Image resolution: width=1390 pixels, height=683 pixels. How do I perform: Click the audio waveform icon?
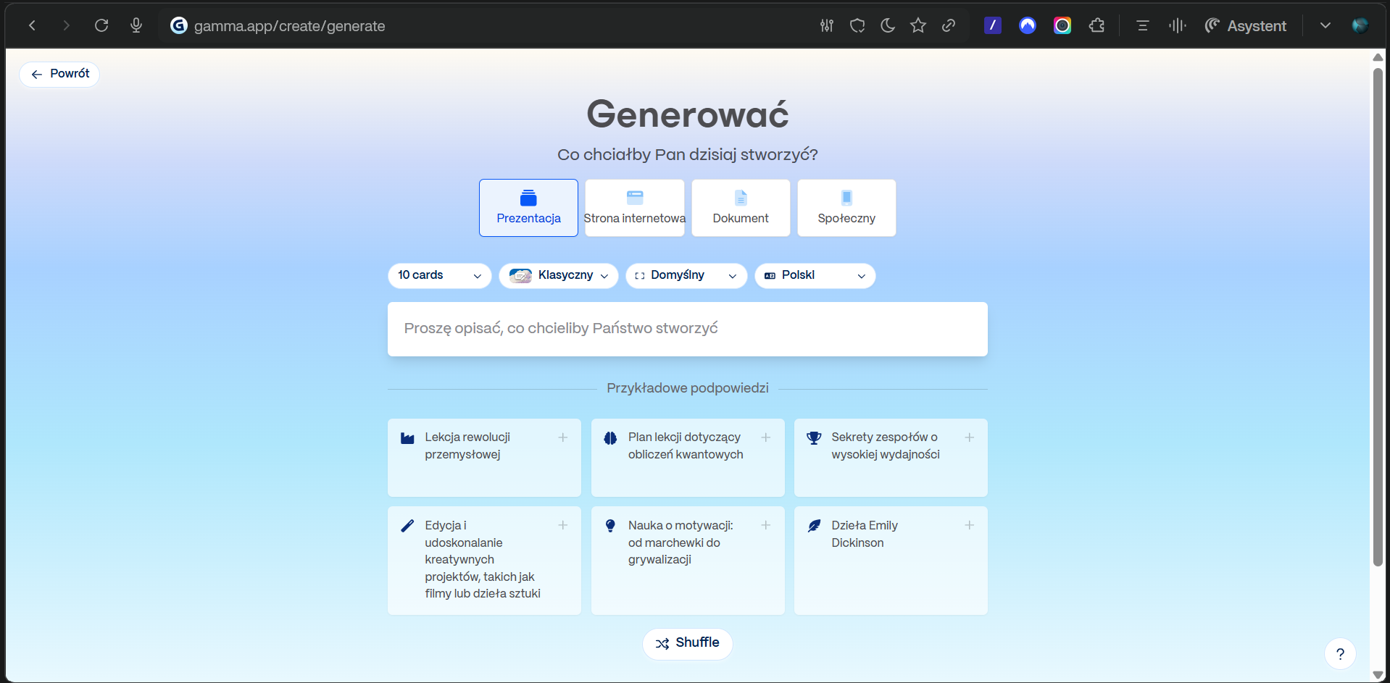pos(1178,26)
